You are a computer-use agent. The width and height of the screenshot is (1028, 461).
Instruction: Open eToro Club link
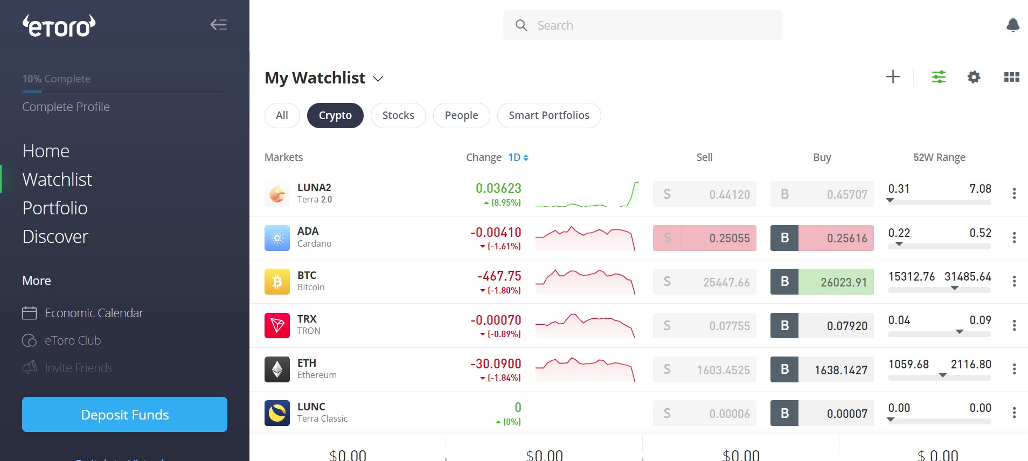tap(73, 340)
